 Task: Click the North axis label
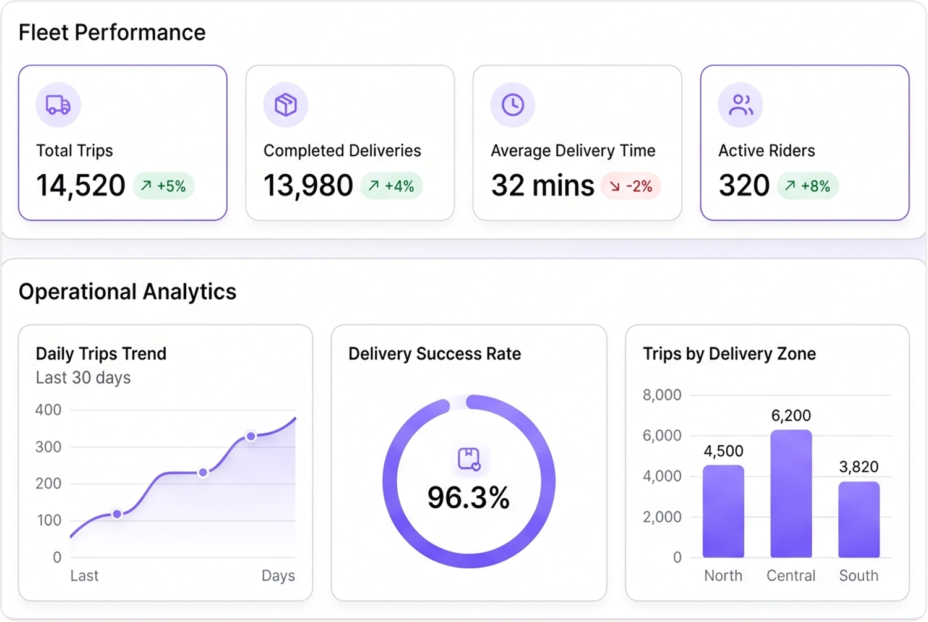723,576
